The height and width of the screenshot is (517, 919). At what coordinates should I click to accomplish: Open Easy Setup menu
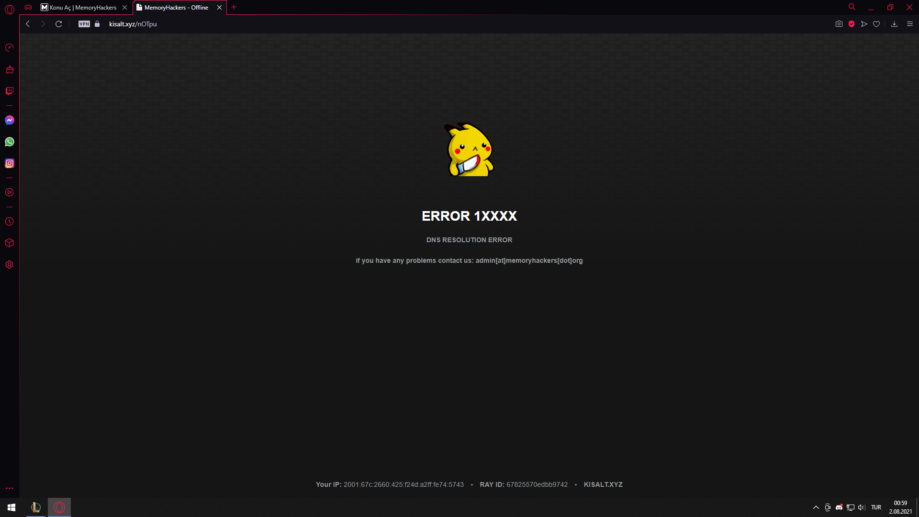[x=910, y=24]
